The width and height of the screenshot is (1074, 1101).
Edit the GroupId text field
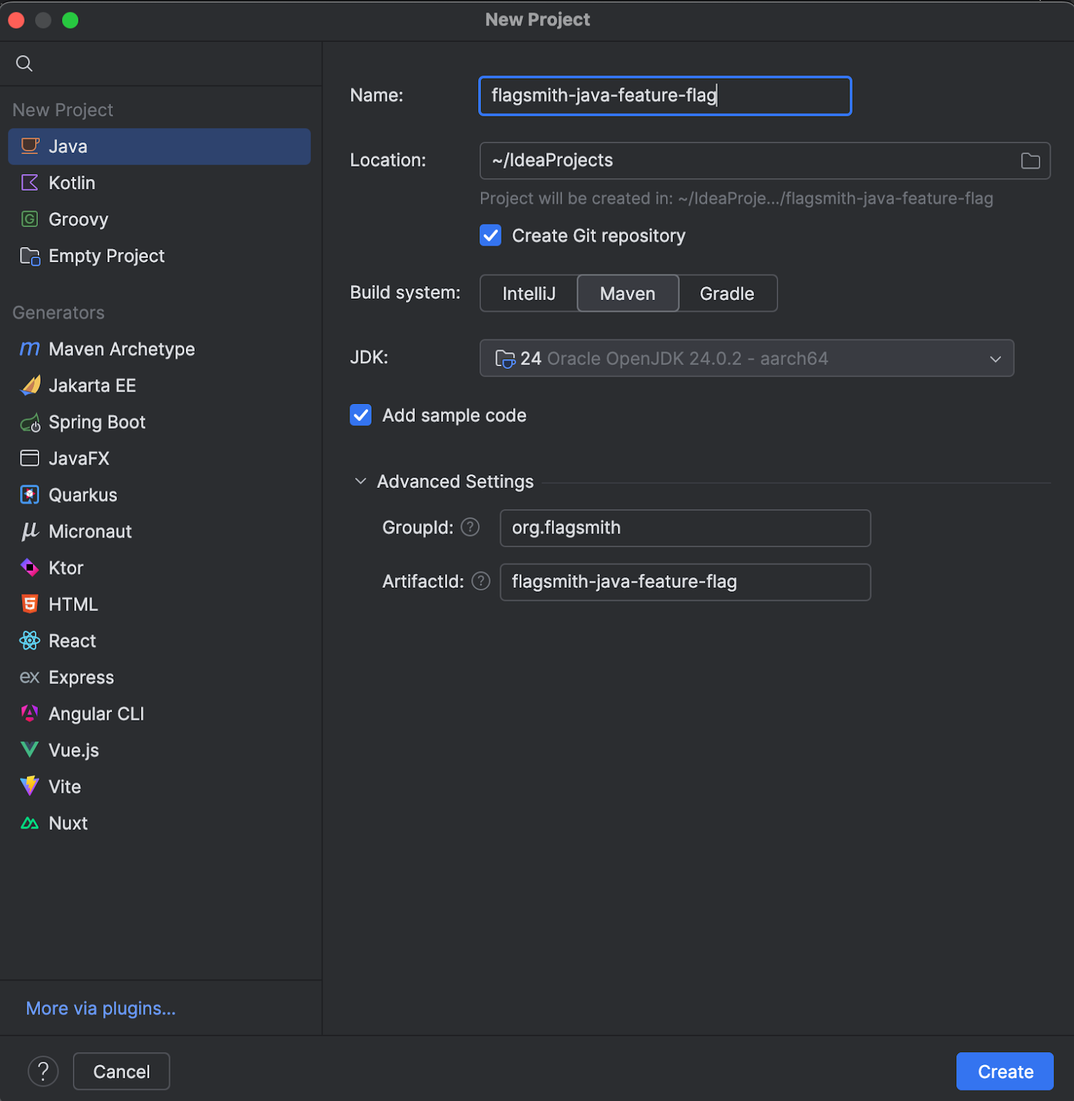(x=685, y=528)
